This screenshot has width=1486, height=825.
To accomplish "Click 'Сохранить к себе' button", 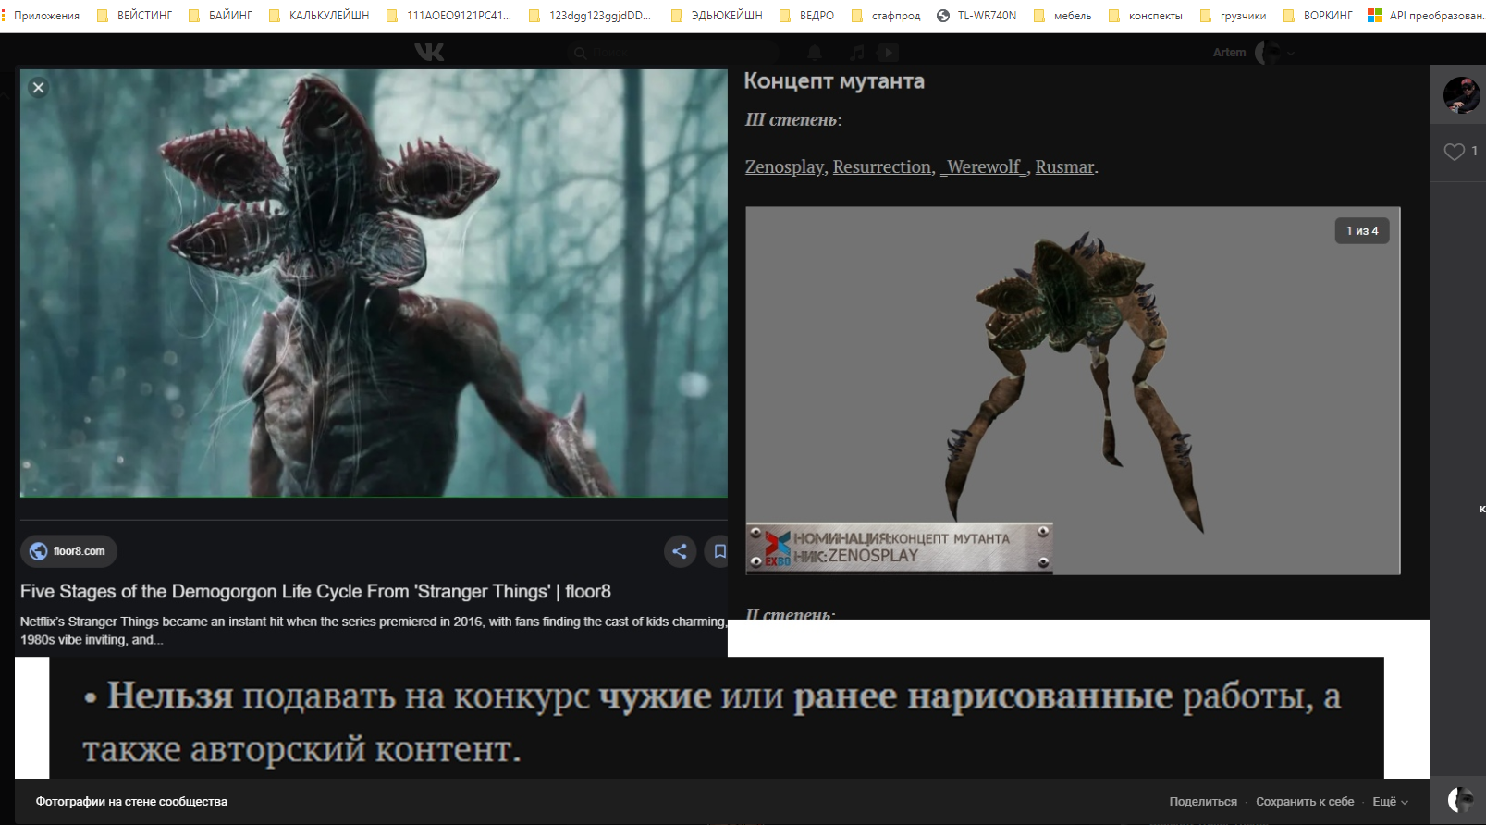I will [x=1305, y=802].
